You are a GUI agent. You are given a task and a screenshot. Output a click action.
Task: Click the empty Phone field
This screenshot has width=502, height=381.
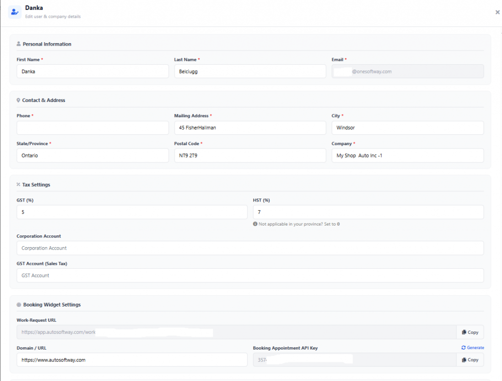[x=92, y=127]
